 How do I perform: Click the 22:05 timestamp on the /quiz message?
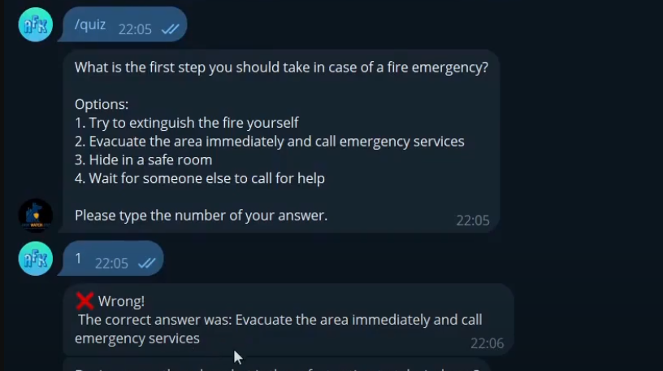(x=135, y=29)
